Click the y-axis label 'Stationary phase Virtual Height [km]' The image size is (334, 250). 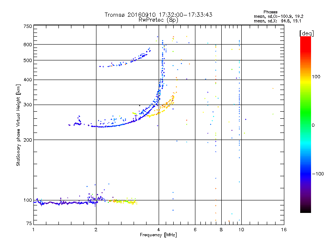pos(18,125)
